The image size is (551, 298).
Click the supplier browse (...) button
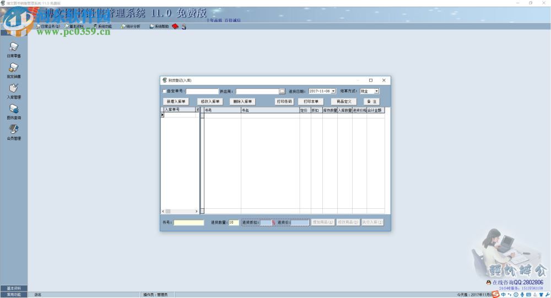point(282,91)
